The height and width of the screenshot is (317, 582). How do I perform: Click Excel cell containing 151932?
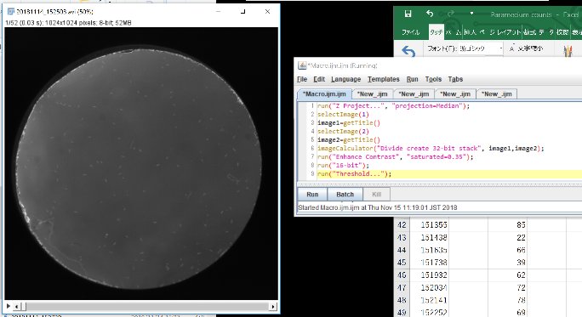pos(430,275)
